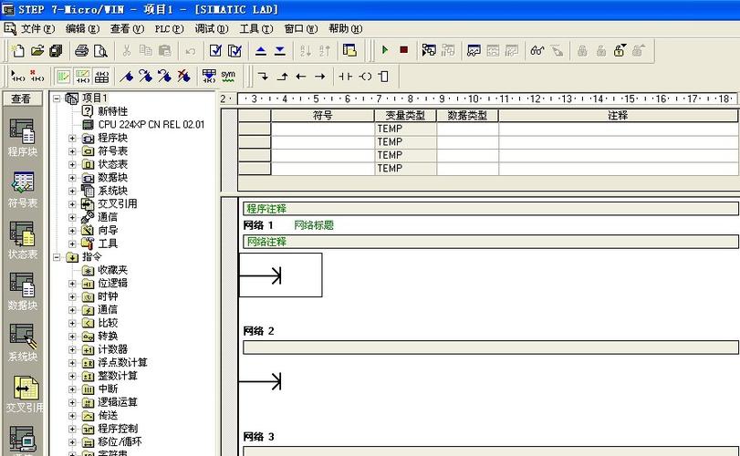Screen dimensions: 740x456
Task: Select the Line up arrow tool
Action: click(282, 76)
